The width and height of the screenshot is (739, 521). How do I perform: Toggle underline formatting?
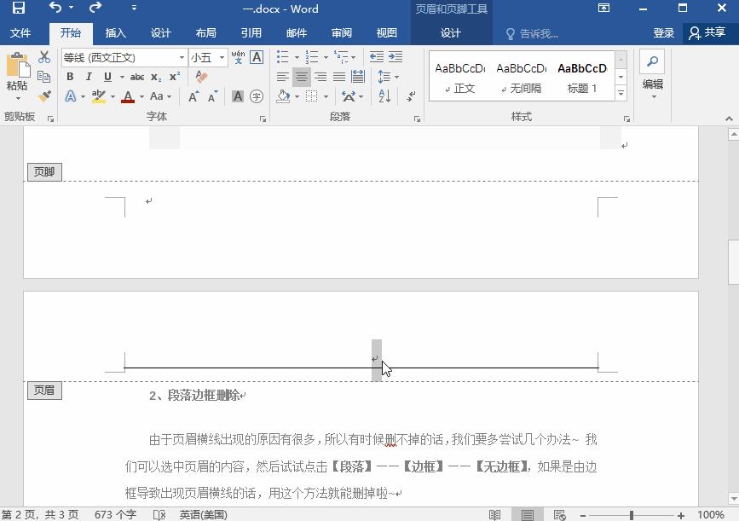107,76
